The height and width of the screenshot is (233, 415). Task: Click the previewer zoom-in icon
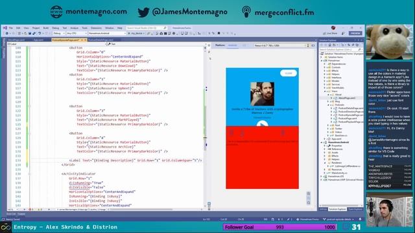click(309, 194)
